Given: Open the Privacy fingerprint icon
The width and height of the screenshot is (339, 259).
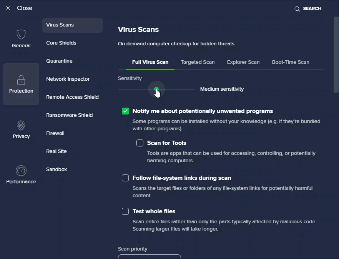Looking at the screenshot, I should pyautogui.click(x=21, y=125).
